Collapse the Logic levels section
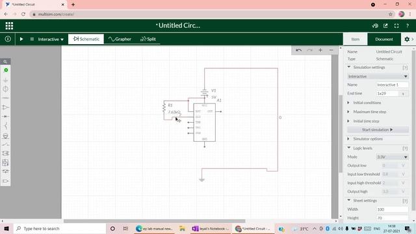 tap(349, 148)
